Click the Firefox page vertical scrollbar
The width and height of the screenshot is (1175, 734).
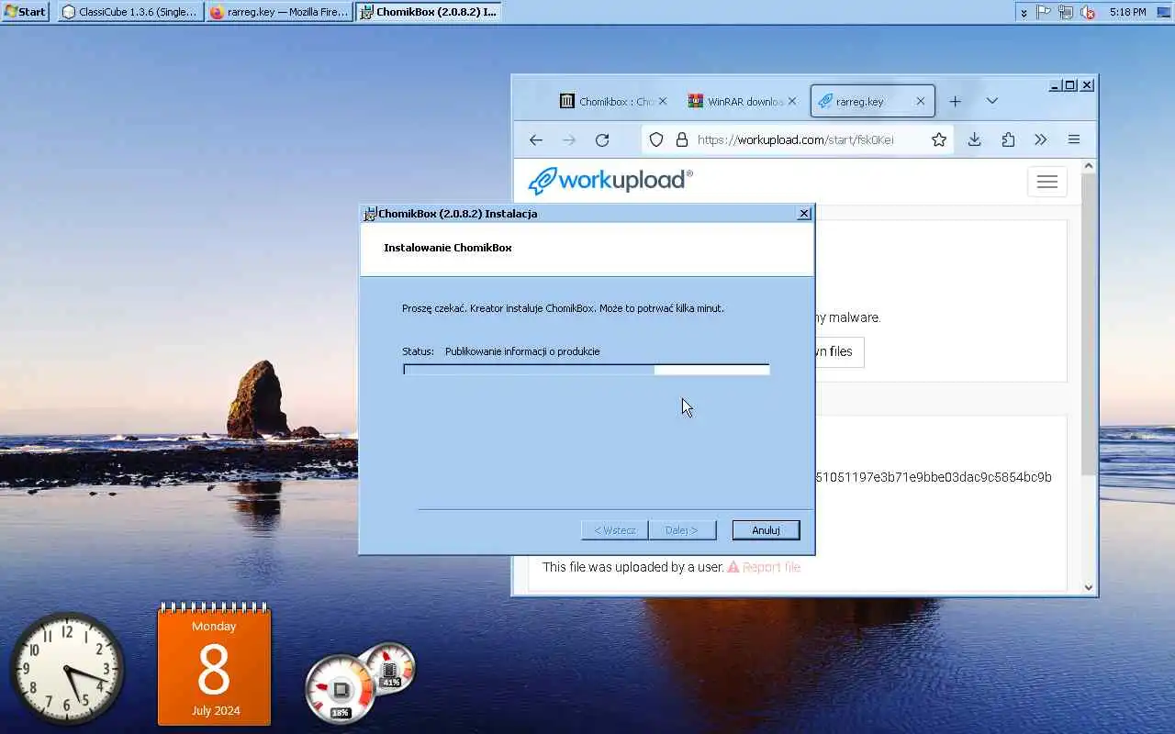pos(1089,324)
